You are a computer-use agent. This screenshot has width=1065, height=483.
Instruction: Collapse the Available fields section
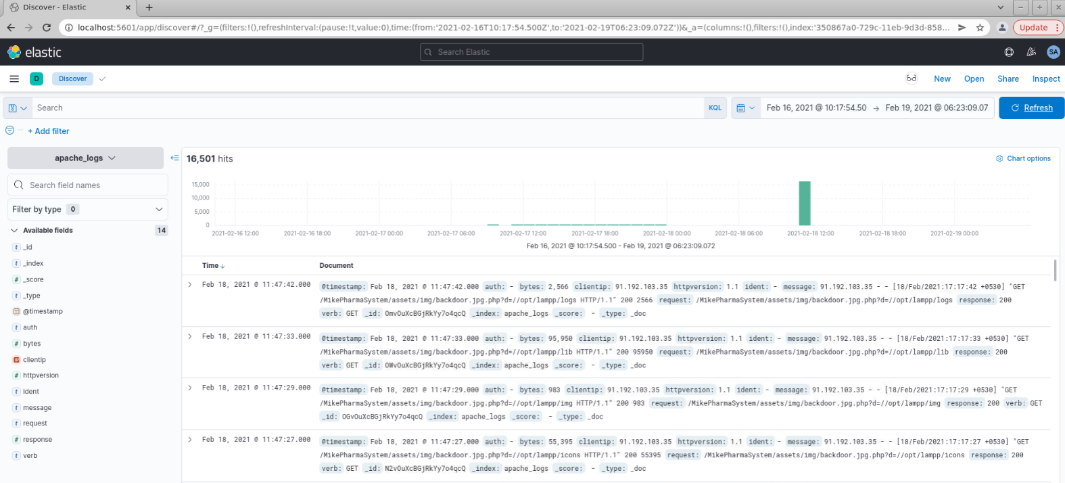pos(14,231)
